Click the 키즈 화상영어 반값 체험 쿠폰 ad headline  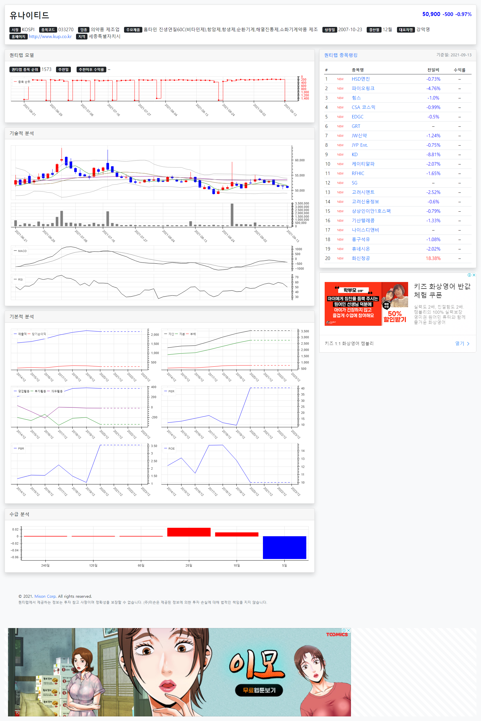pyautogui.click(x=442, y=291)
